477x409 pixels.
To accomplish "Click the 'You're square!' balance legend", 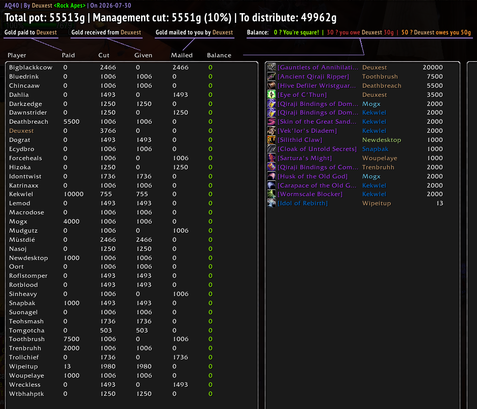I will 296,32.
